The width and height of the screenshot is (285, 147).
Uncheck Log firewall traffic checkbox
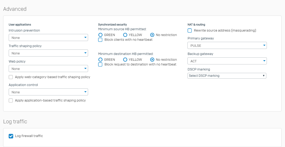11,136
